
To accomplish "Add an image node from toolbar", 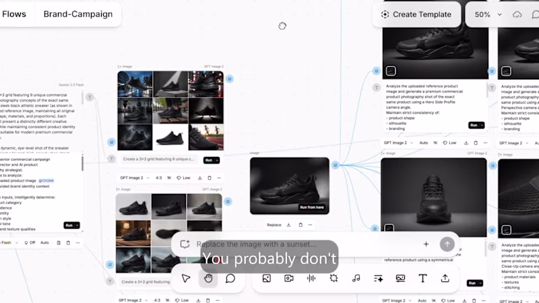I will (x=266, y=278).
